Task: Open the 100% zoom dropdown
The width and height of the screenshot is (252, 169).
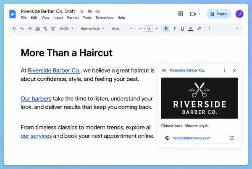Action: [x=66, y=28]
